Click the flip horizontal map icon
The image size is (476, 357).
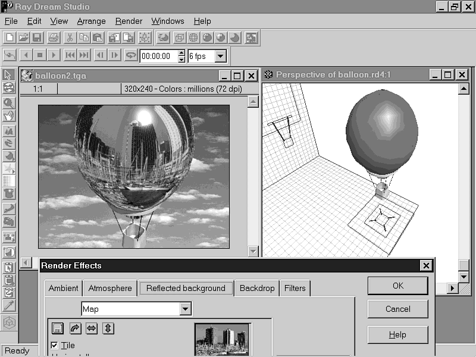coord(91,328)
